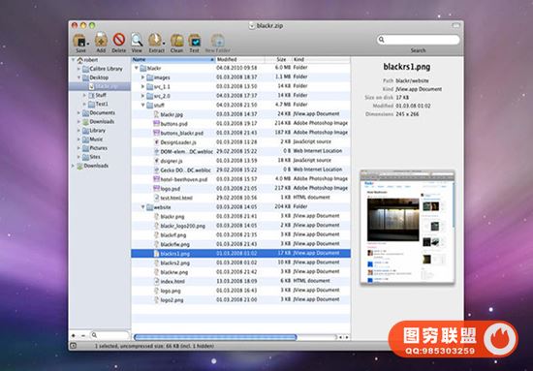Select the blackr.jpg file icon
Image resolution: width=533 pixels, height=371 pixels.
click(x=156, y=114)
